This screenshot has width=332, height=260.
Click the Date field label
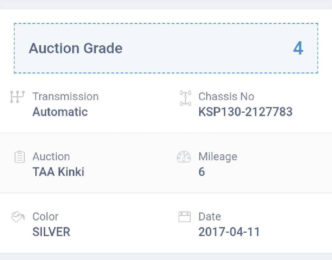(x=209, y=217)
